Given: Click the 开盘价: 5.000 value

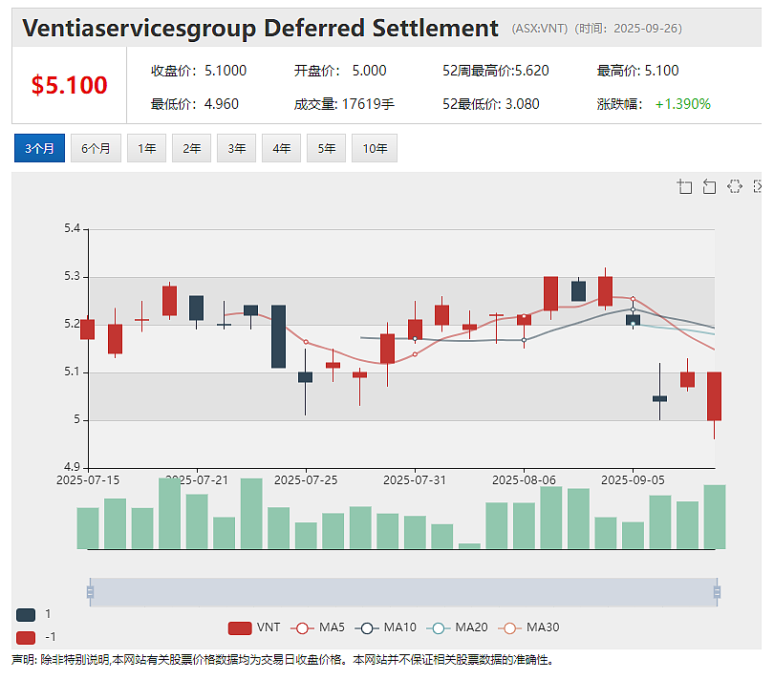Looking at the screenshot, I should coord(340,71).
